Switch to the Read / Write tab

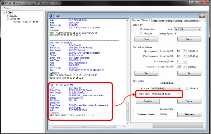point(158,21)
